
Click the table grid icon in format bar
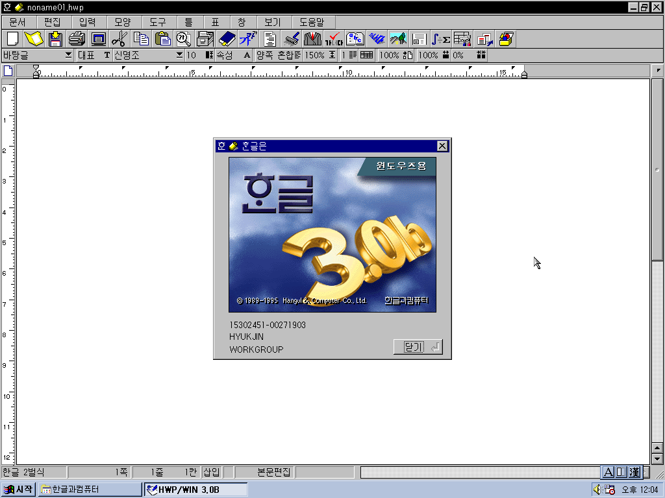[x=366, y=55]
